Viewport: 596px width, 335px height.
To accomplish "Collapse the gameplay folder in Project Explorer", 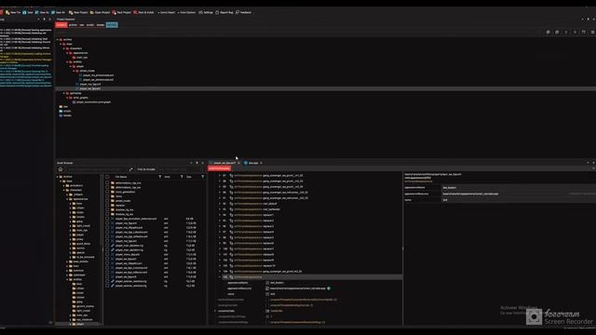I will 64,93.
